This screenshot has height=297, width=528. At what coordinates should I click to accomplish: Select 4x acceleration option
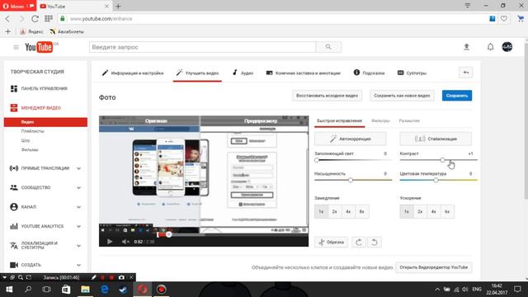coord(433,211)
